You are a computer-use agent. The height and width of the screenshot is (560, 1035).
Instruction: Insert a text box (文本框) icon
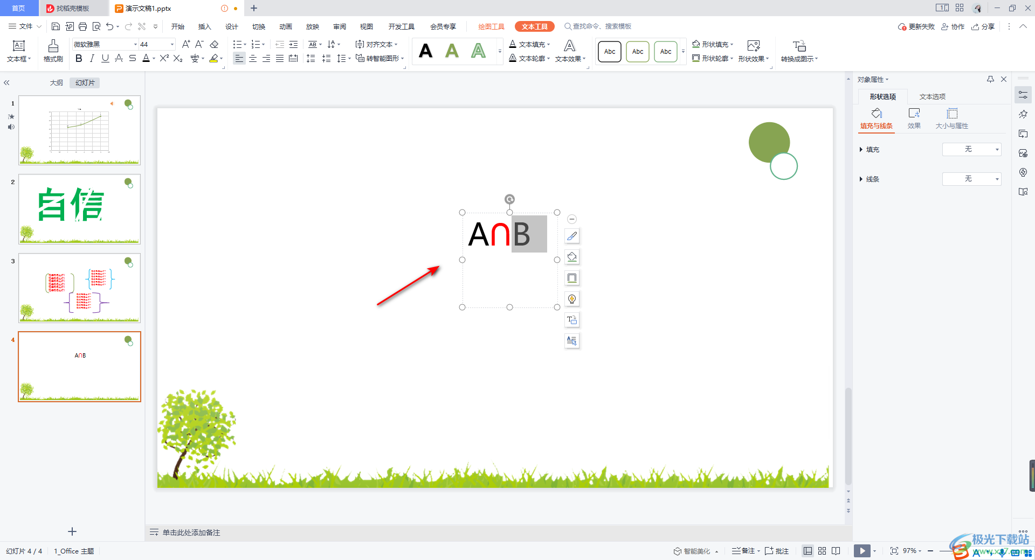click(x=19, y=51)
